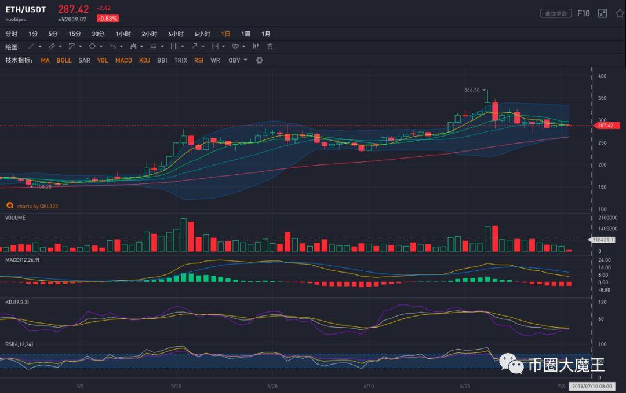Expand the comment tool dropdown arrow
The height and width of the screenshot is (393, 626).
(244, 47)
